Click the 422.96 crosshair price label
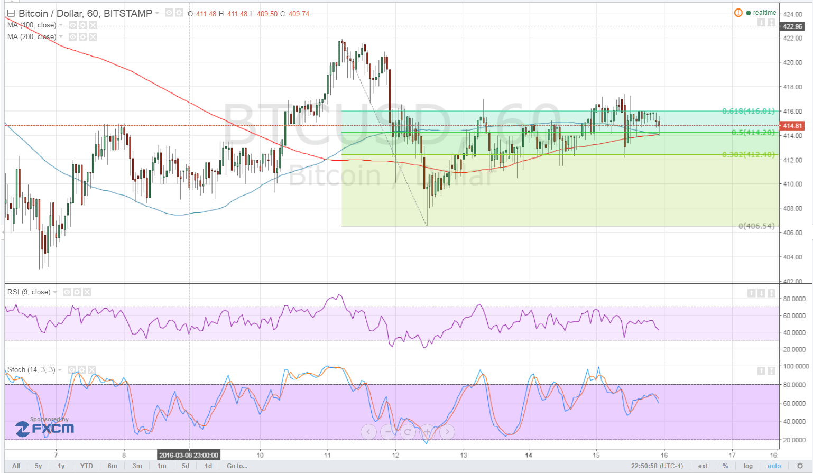813x473 pixels. tap(792, 26)
